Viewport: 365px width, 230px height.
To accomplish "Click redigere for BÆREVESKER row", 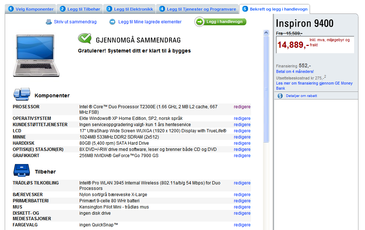I will [242, 195].
